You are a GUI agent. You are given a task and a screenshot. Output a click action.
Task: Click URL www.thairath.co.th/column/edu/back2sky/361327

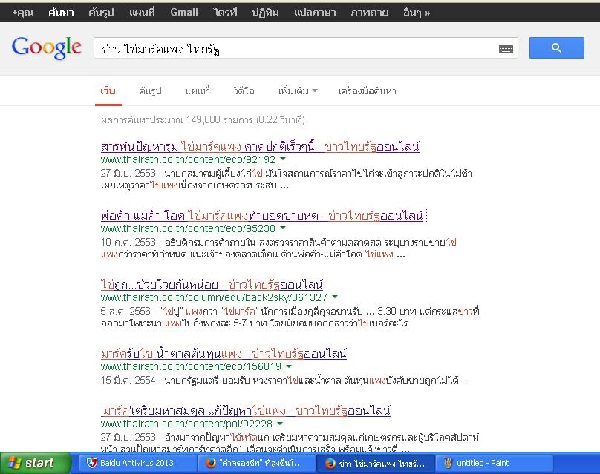pos(215,297)
